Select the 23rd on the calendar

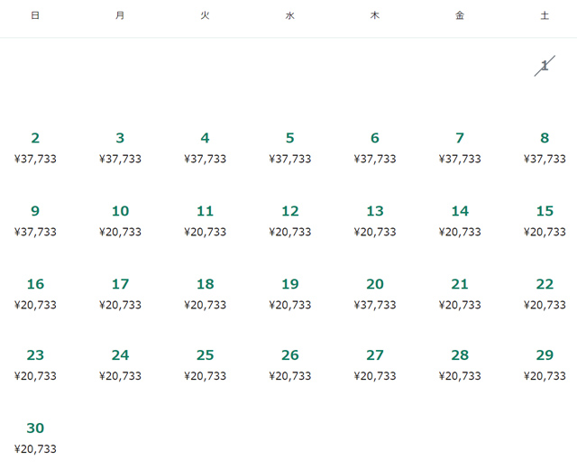coord(35,364)
